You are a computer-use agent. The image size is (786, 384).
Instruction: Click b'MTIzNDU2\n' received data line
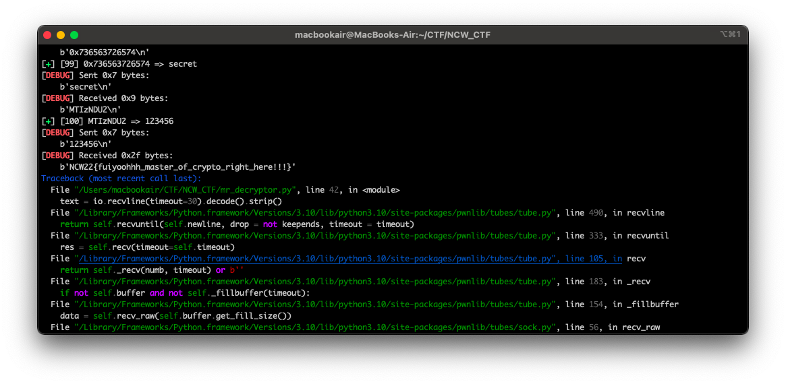point(90,110)
